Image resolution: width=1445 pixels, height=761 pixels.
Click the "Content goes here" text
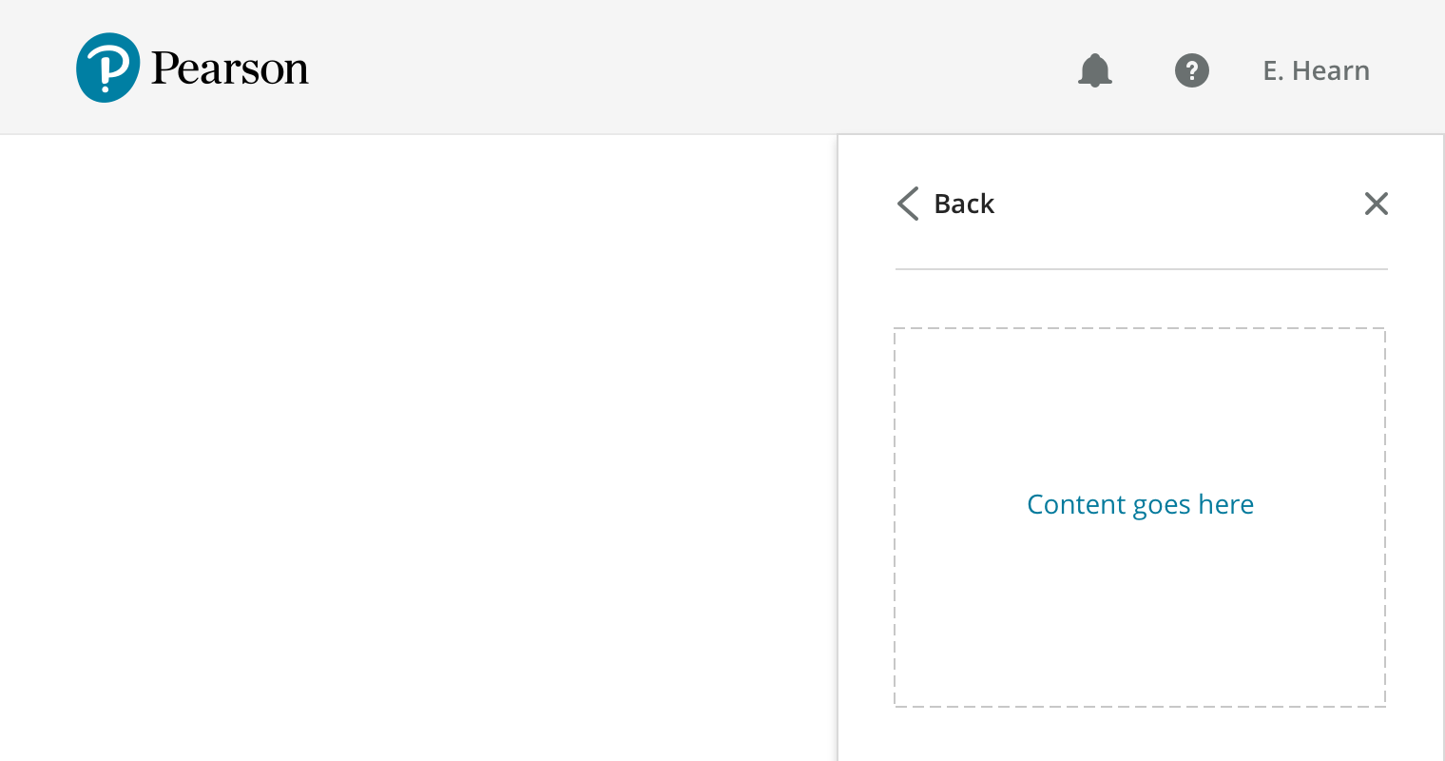point(1140,504)
